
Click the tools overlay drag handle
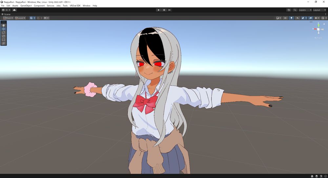click(x=4, y=22)
